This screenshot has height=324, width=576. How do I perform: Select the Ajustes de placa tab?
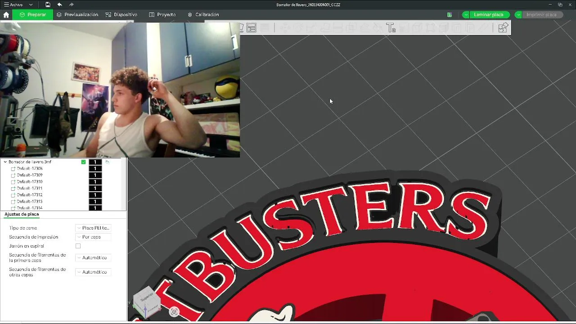tap(22, 214)
